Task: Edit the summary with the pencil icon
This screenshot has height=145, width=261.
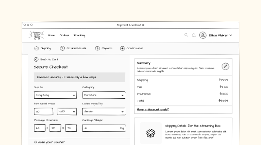Action: [225, 66]
